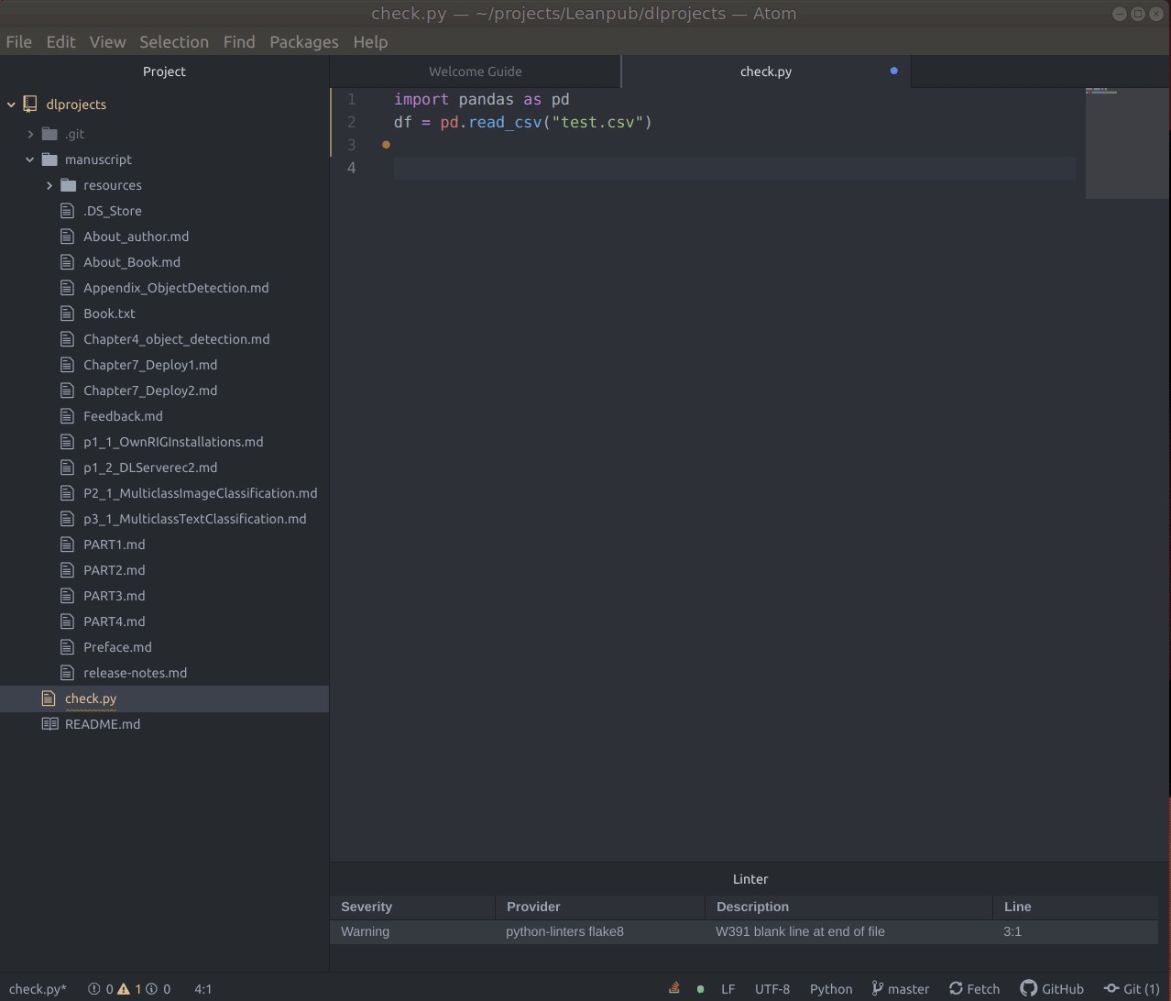Open p3_1_MulticlassTextClassification.md file
This screenshot has height=1001, width=1171.
195,519
